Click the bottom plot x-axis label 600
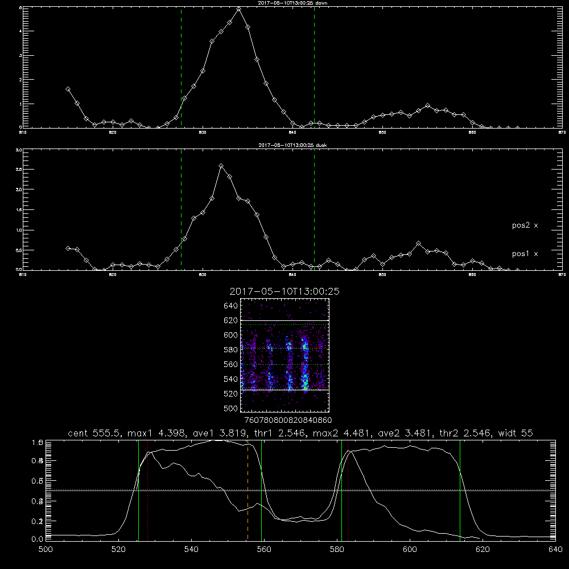 click(x=410, y=550)
